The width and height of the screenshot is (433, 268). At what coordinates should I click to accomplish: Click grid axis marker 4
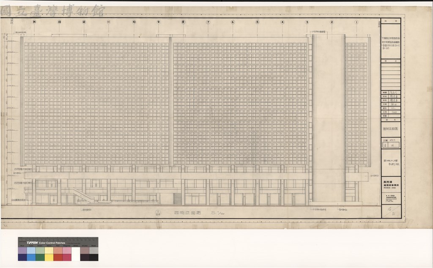click(282, 22)
